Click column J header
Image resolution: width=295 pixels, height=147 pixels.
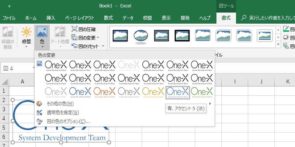coord(261,81)
